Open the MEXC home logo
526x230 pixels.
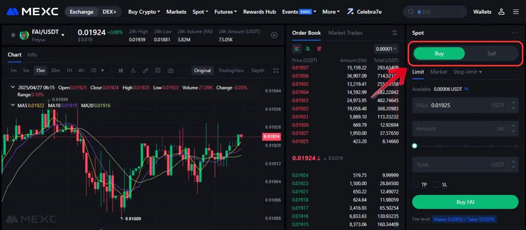coord(32,12)
